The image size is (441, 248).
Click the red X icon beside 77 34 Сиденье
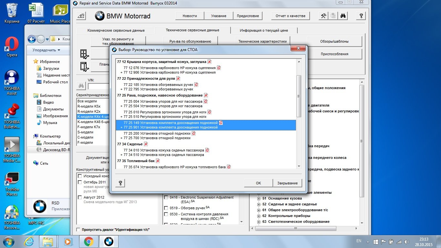click(x=146, y=144)
